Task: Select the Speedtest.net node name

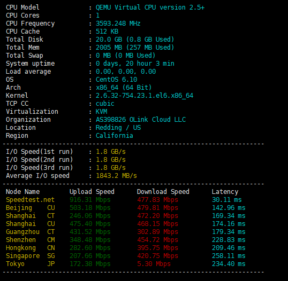Action: (x=30, y=200)
